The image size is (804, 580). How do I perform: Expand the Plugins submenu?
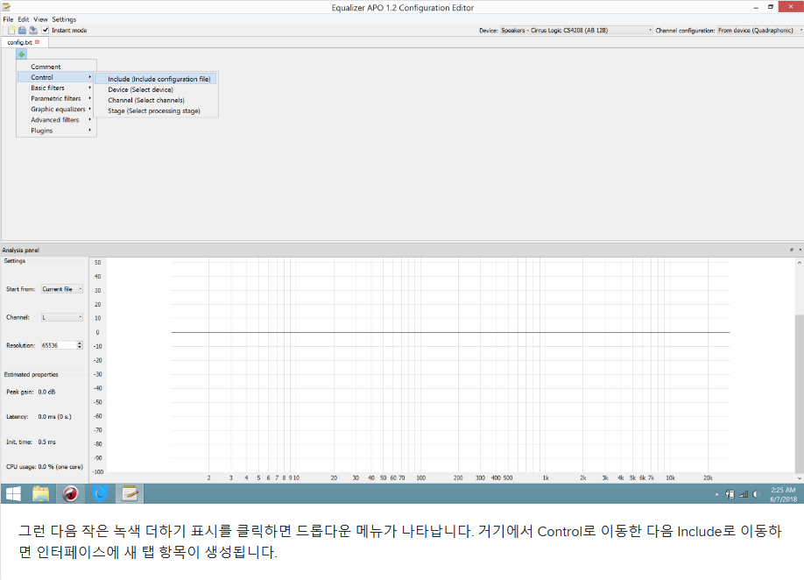click(x=56, y=131)
